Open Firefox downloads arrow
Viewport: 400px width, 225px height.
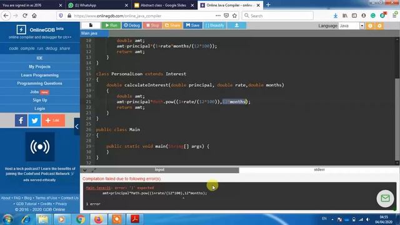pyautogui.click(x=336, y=16)
